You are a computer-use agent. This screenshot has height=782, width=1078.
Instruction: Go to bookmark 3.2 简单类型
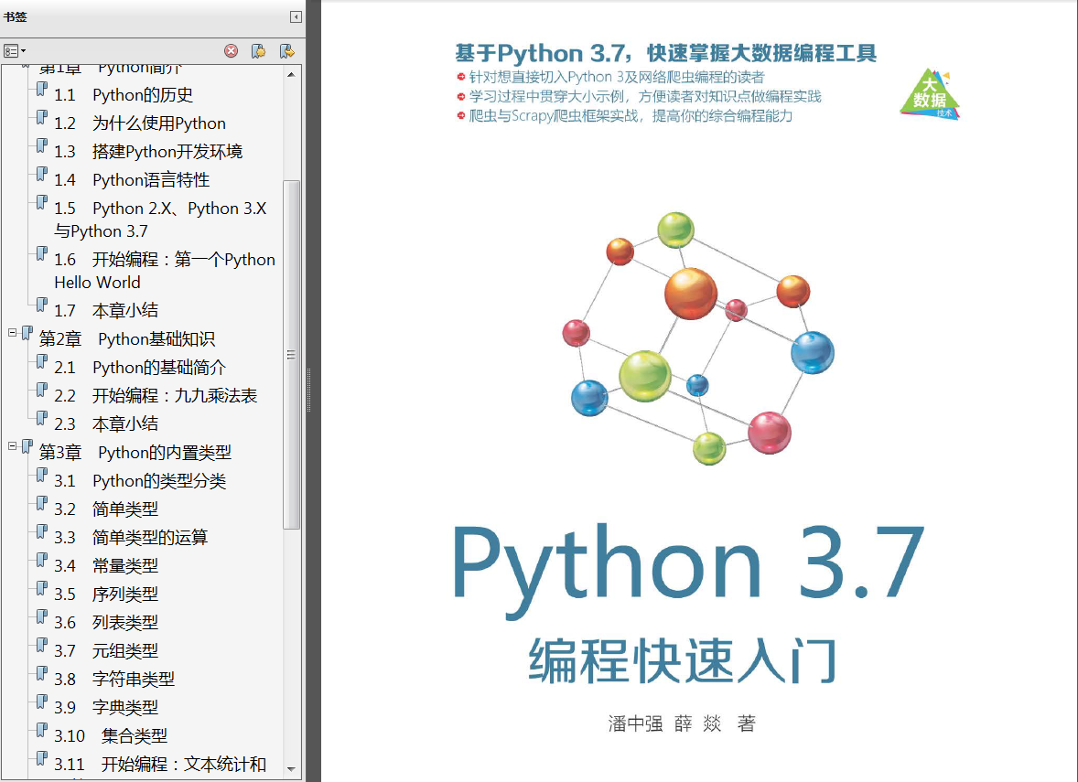(106, 509)
